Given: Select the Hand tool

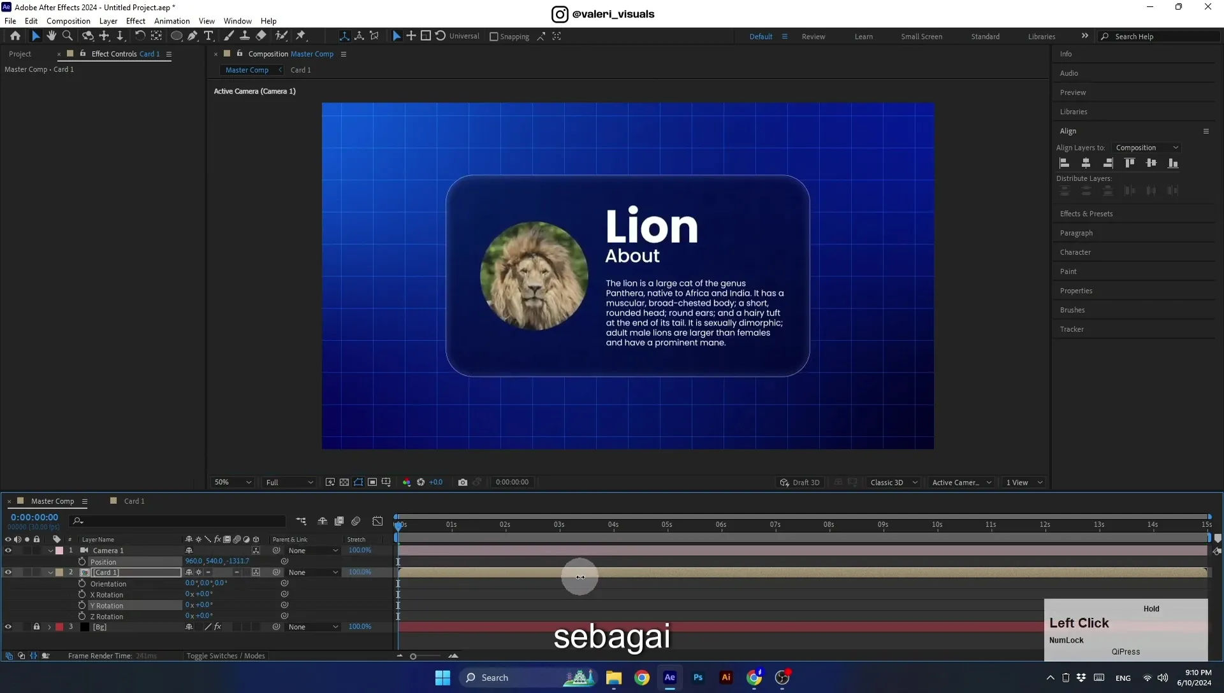Looking at the screenshot, I should coord(52,36).
